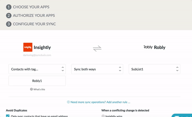Open Configure Your Sync step
Screen dimensions: 192x117
coord(34,24)
